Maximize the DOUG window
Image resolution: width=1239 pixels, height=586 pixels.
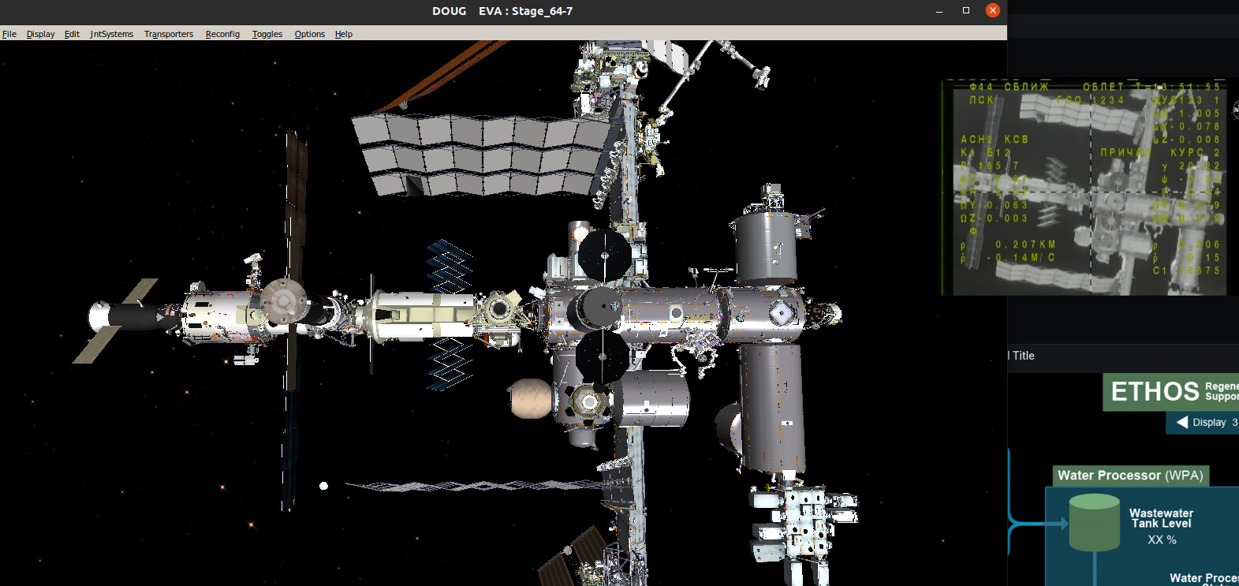point(965,10)
